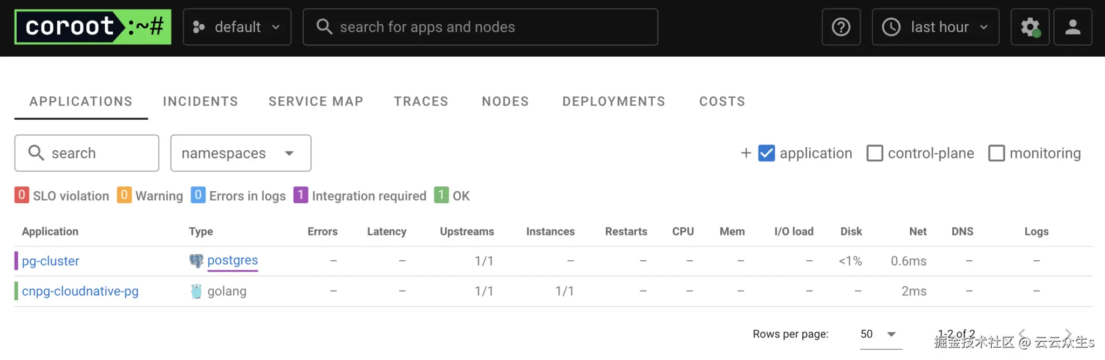Click the red SLO violation count badge

click(22, 195)
